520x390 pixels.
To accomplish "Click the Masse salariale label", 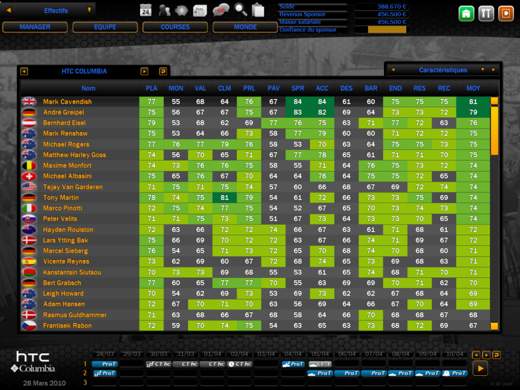I will [300, 22].
